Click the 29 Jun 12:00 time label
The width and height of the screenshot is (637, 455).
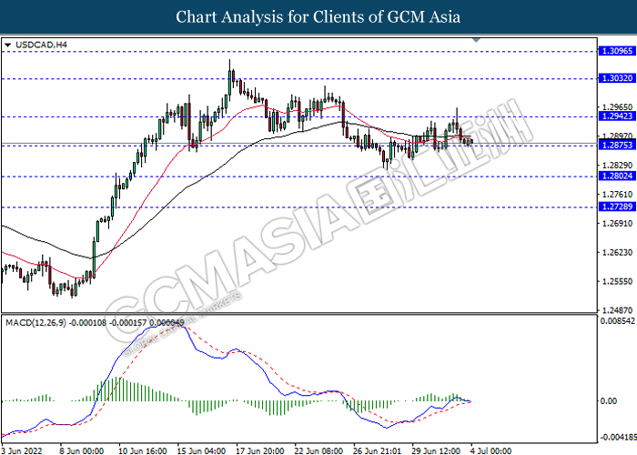(436, 450)
